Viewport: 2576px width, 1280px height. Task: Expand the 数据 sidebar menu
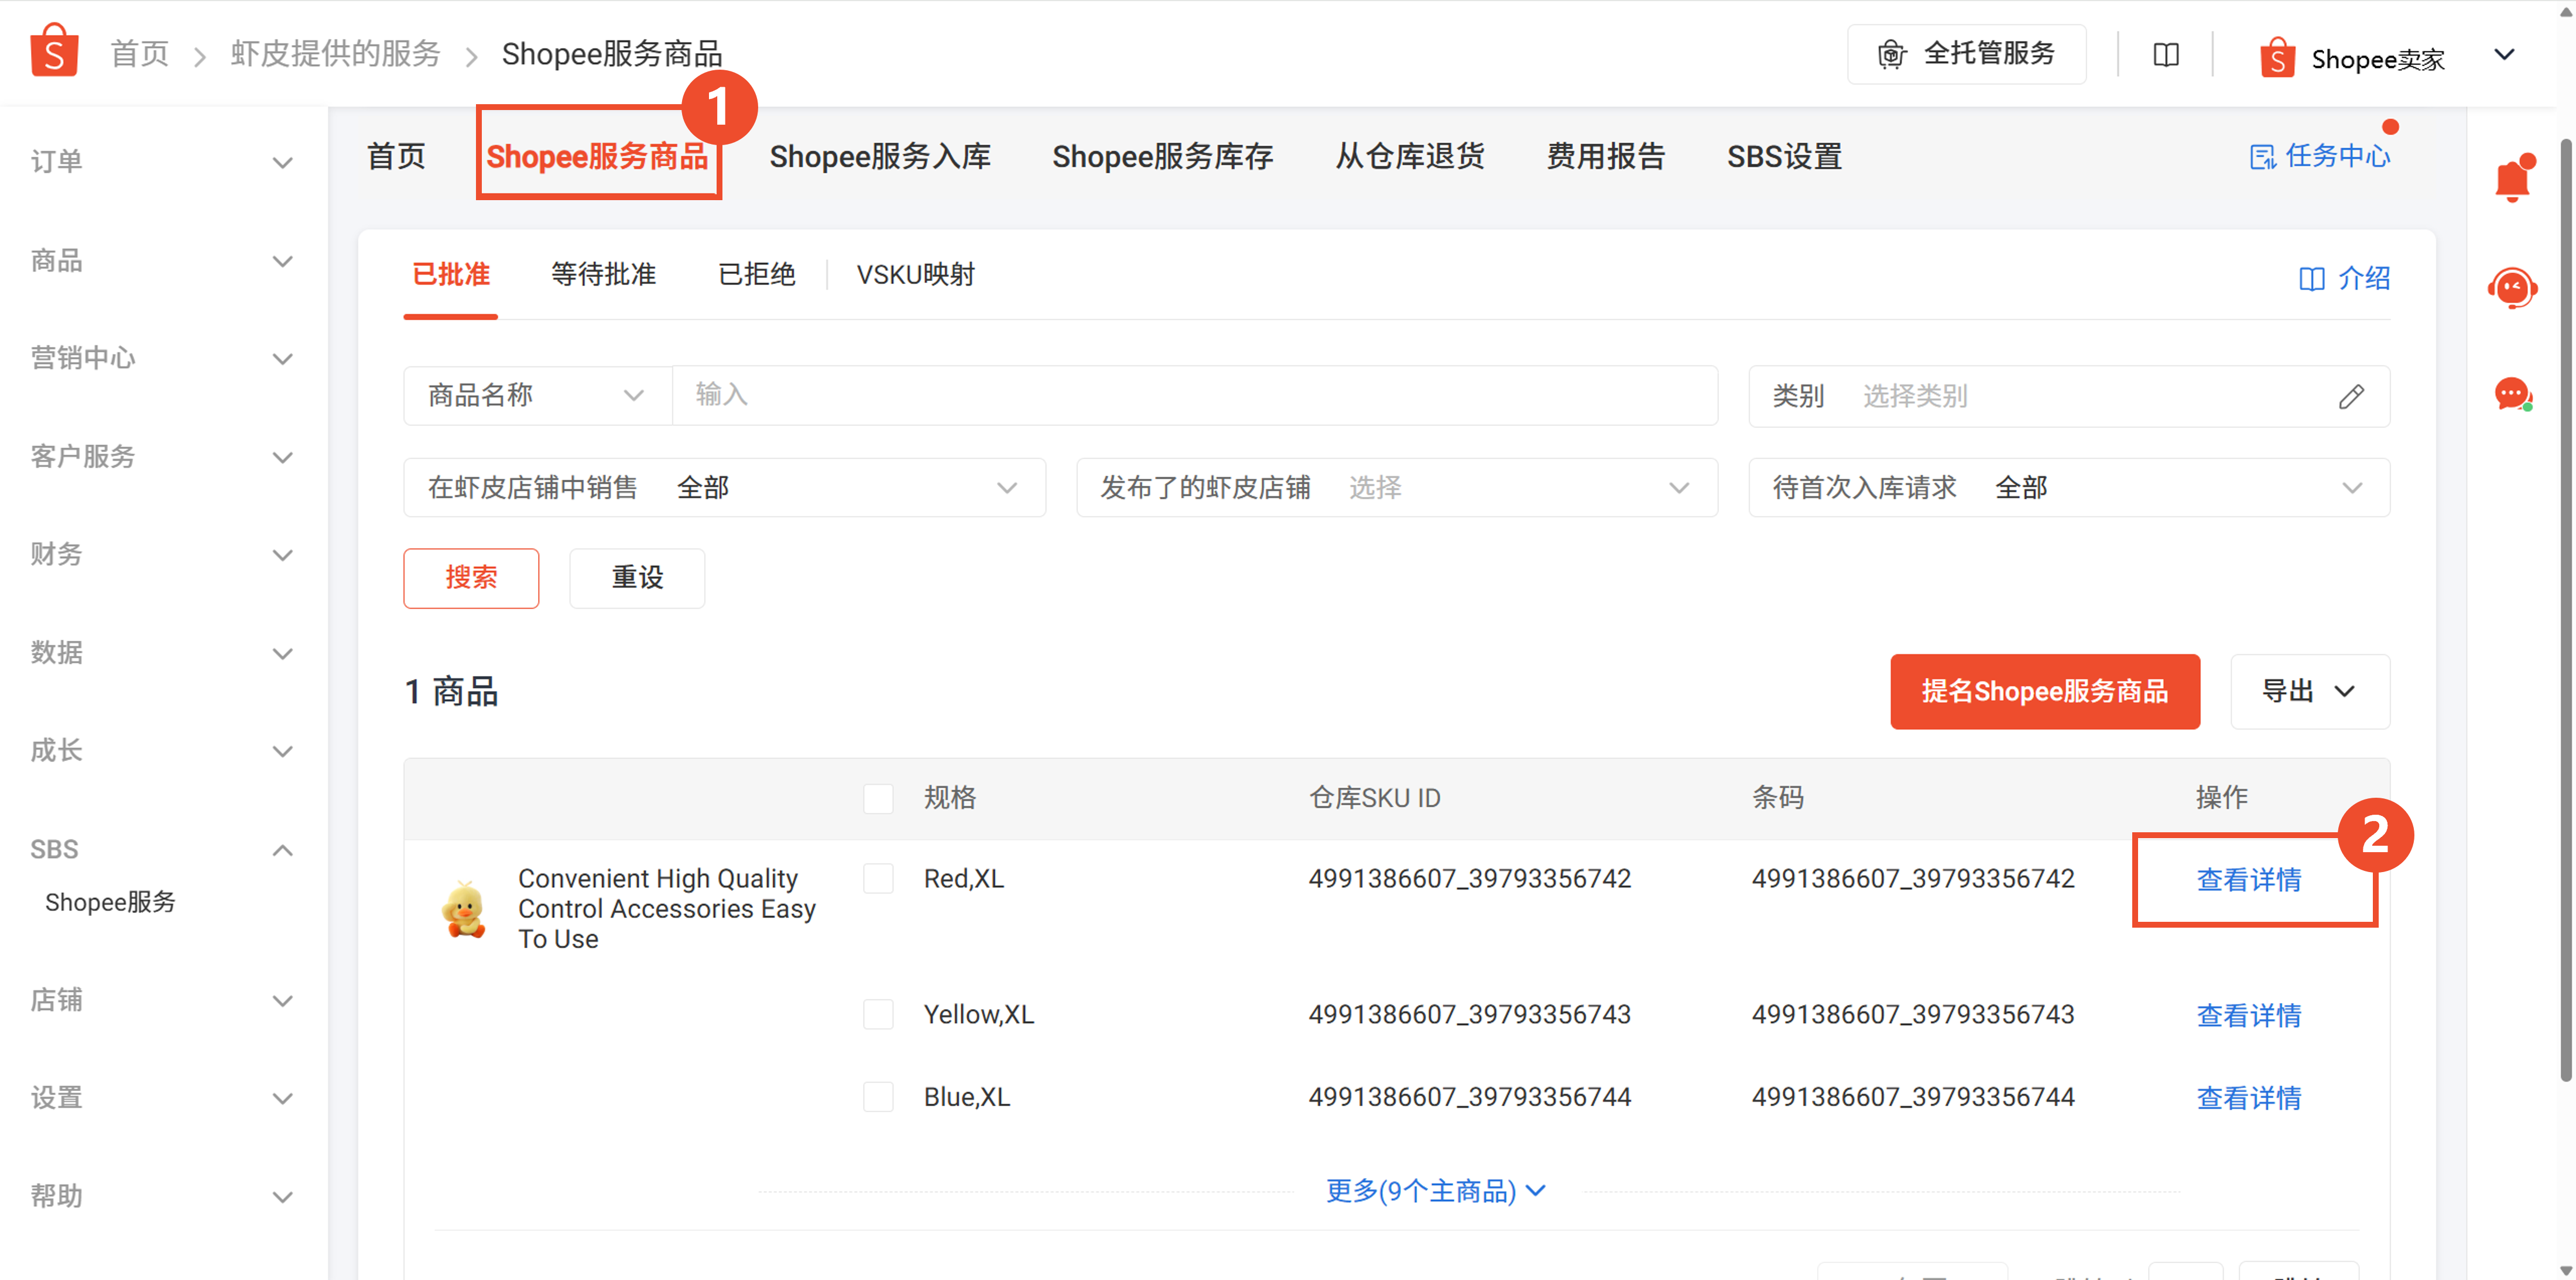pos(163,653)
